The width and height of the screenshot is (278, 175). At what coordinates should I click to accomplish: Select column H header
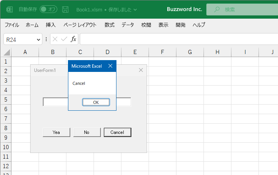pos(218,52)
